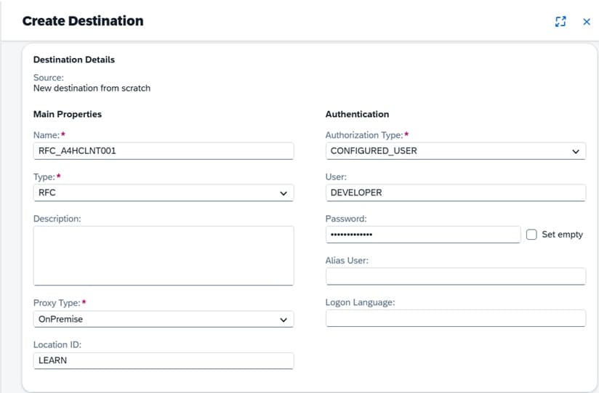Select the Location ID field with LEARN
599x393 pixels.
[164, 361]
